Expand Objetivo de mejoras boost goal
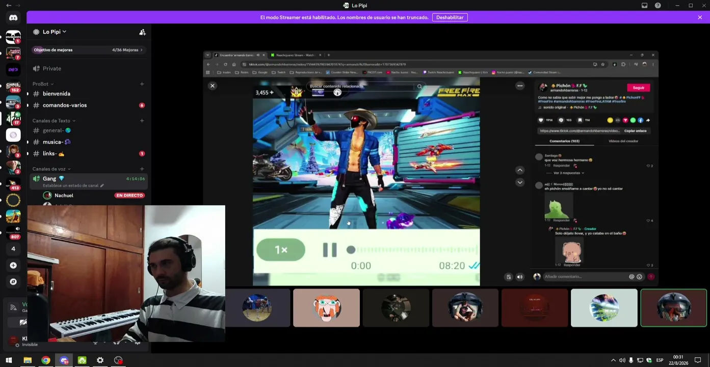 point(88,50)
